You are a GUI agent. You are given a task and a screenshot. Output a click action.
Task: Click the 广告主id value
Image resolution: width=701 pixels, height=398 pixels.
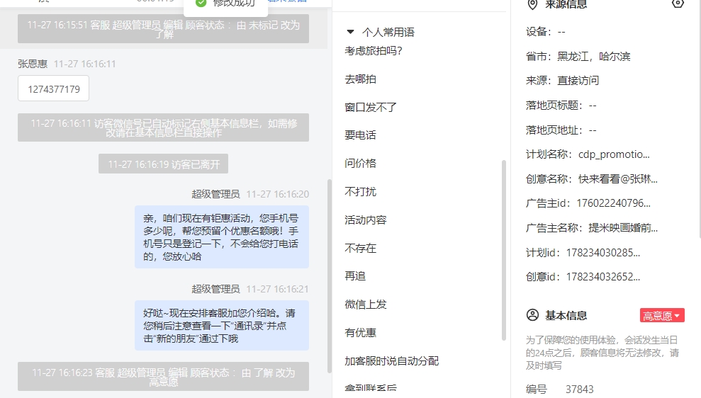(x=613, y=203)
